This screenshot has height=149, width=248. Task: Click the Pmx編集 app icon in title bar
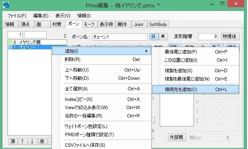tap(6, 5)
